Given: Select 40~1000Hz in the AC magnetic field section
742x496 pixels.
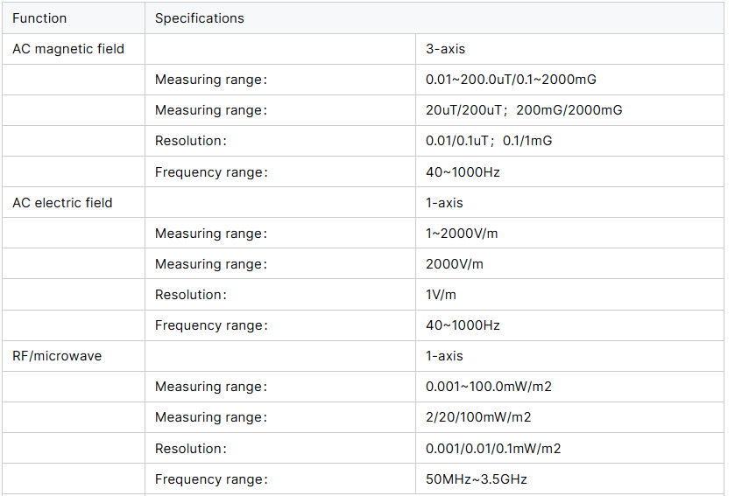Looking at the screenshot, I should (463, 172).
